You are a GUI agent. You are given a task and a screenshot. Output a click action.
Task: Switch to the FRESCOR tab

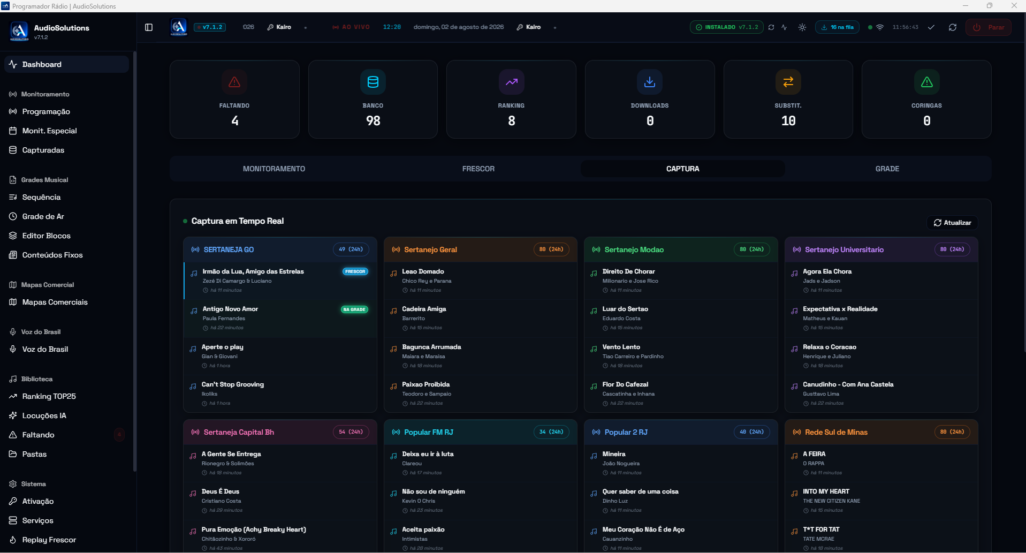[478, 169]
